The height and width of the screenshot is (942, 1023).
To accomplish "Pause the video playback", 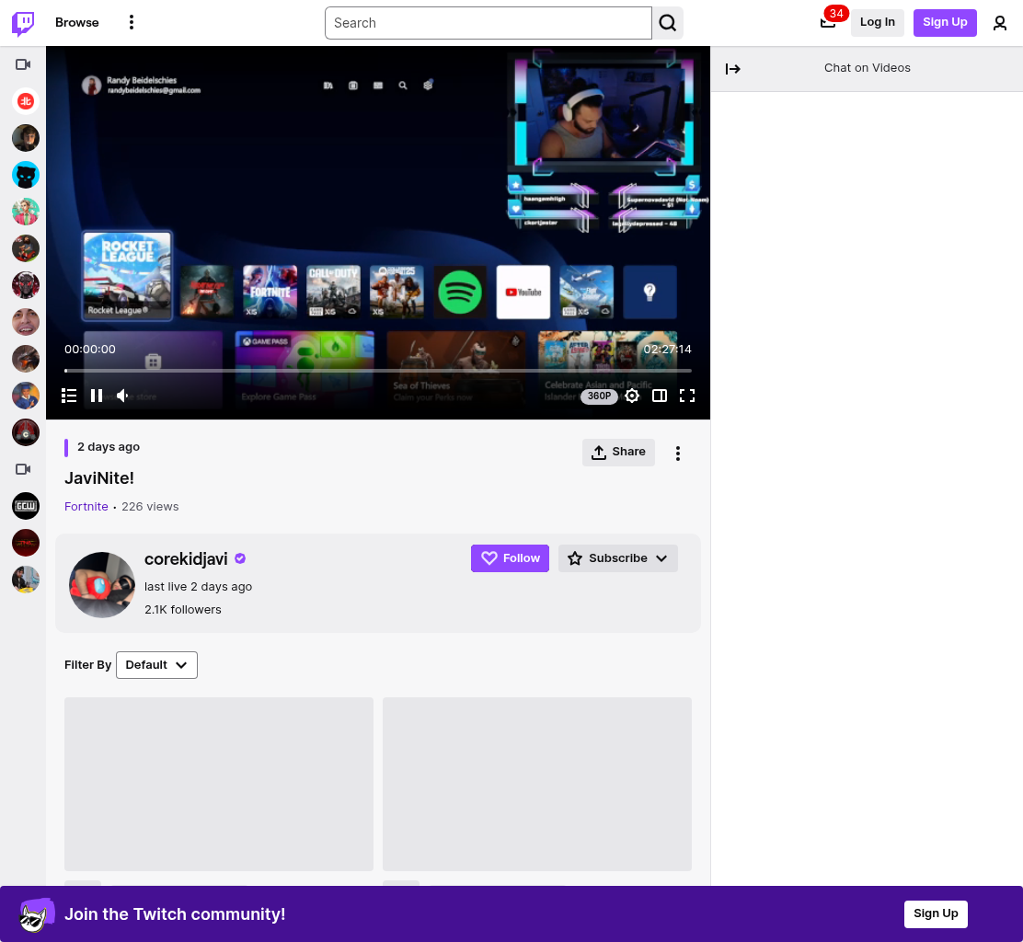I will pos(97,396).
